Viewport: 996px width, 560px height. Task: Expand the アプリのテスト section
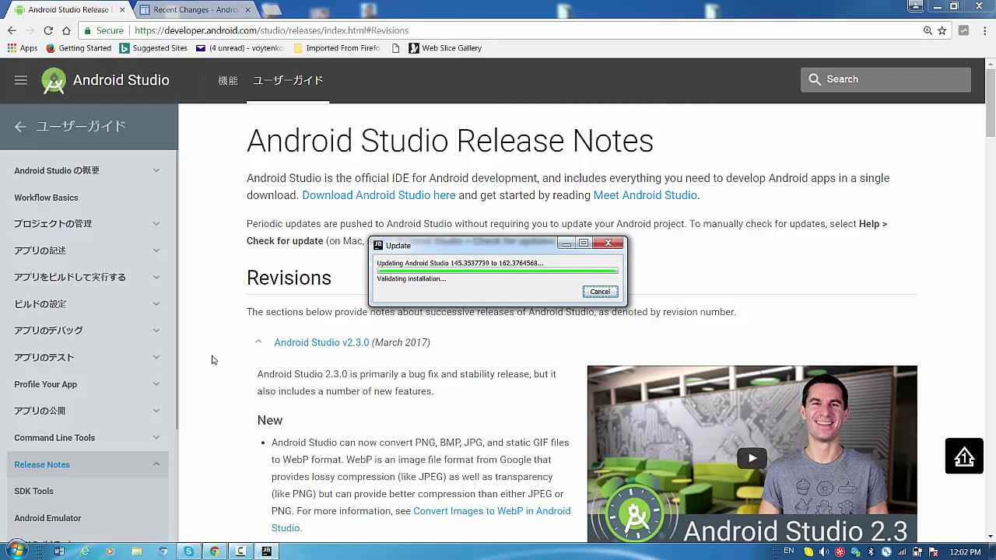[x=156, y=358]
